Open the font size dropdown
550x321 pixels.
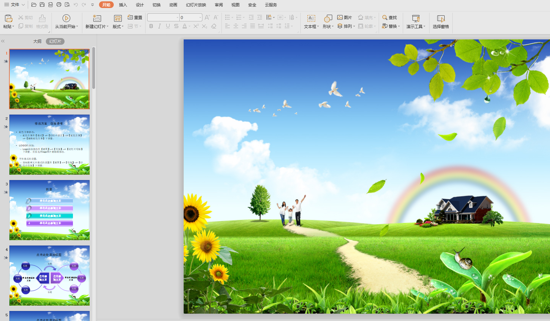(x=200, y=17)
